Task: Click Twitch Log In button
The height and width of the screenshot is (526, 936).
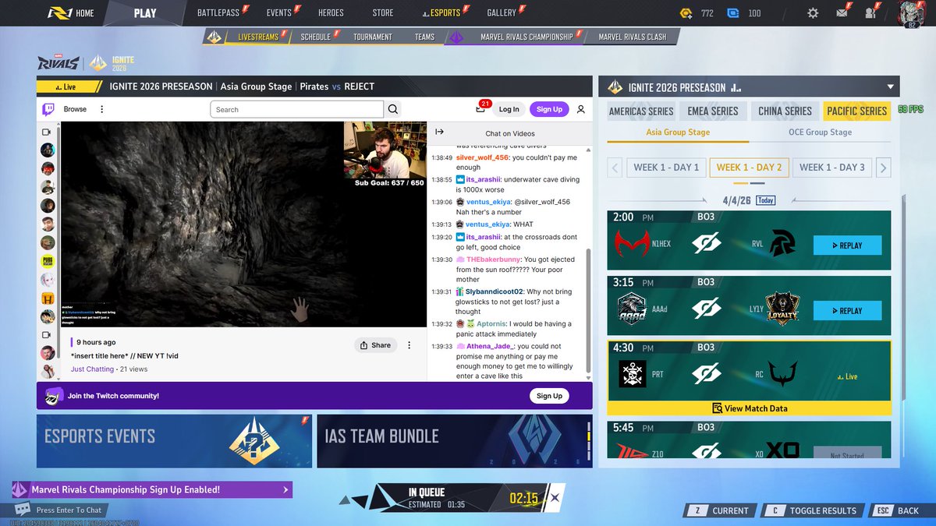Action: 509,109
